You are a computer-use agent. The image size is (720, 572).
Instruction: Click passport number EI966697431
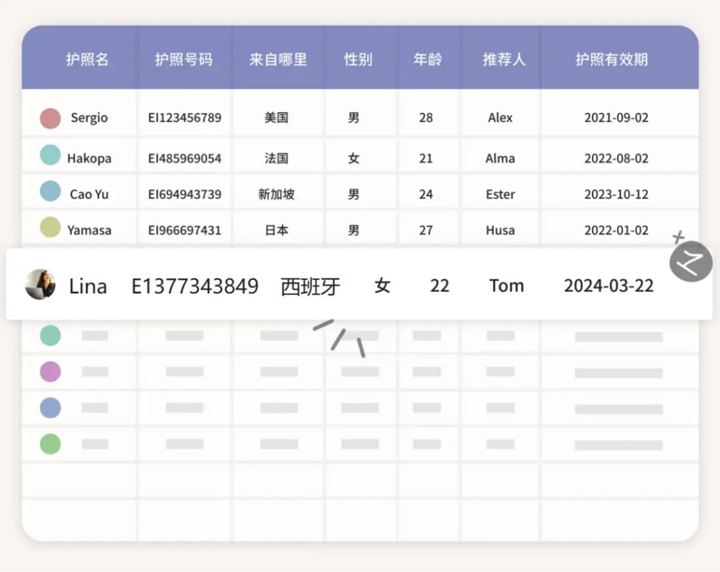(185, 230)
